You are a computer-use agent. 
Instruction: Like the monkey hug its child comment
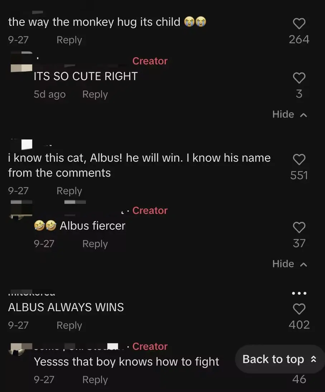(x=299, y=24)
